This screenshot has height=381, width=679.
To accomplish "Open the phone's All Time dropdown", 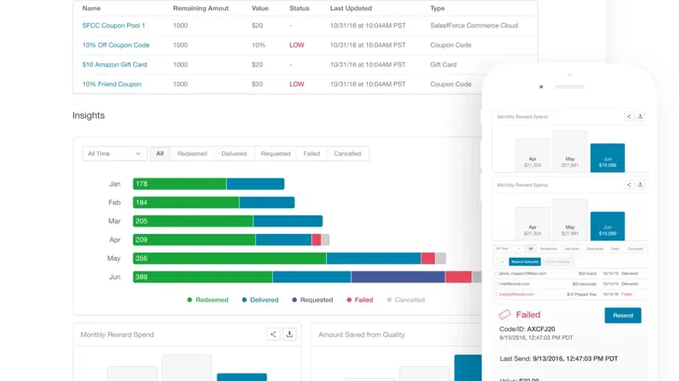I will (x=508, y=249).
